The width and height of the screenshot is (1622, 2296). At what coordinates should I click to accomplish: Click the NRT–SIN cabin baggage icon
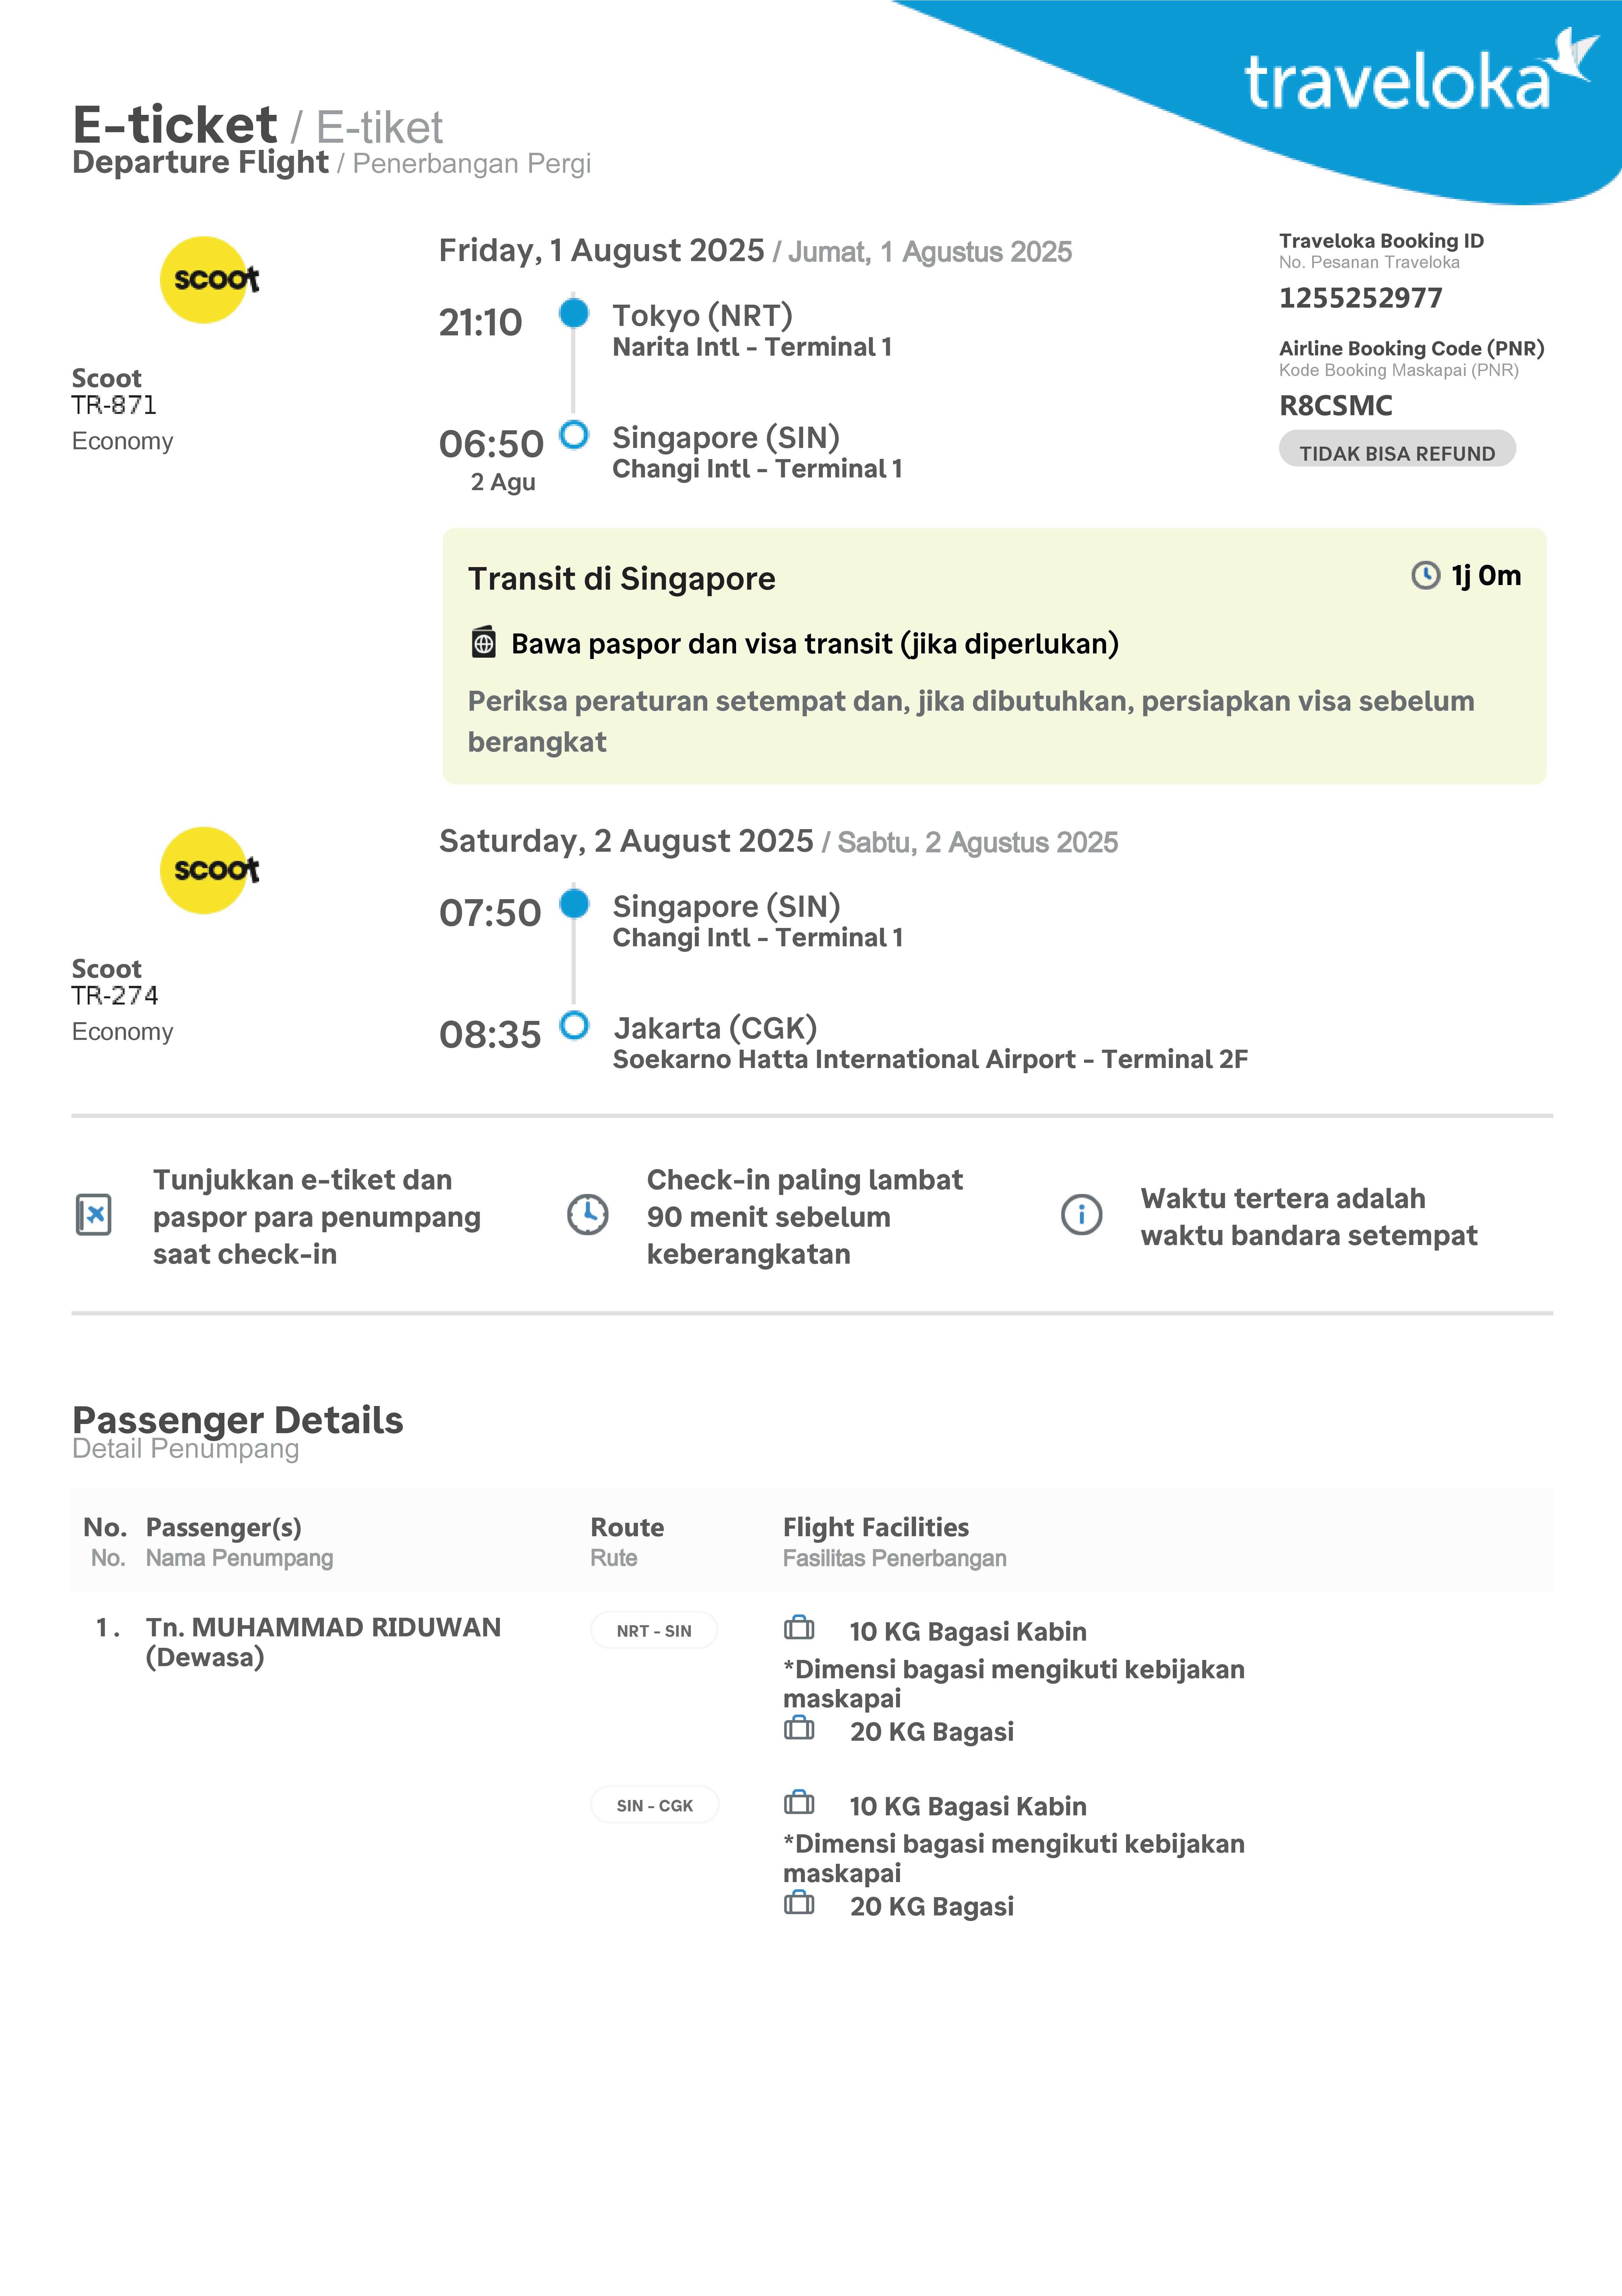(799, 1629)
